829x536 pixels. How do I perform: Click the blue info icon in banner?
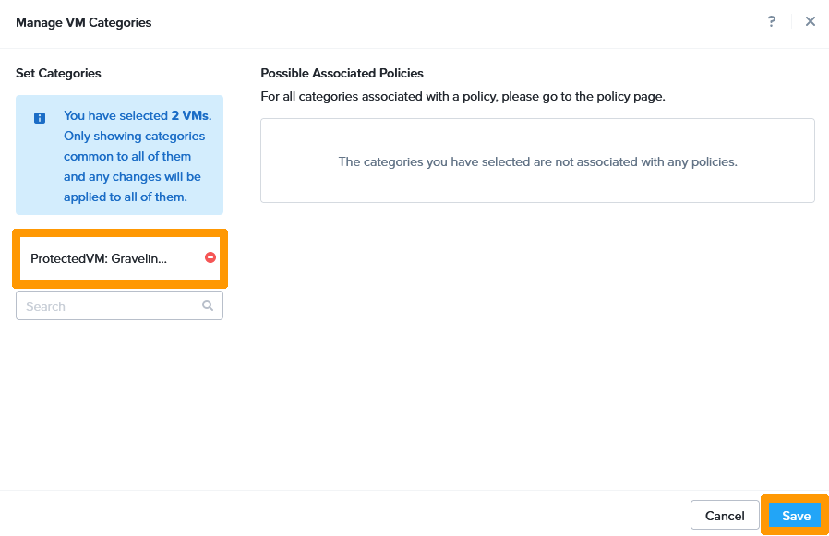[x=40, y=118]
